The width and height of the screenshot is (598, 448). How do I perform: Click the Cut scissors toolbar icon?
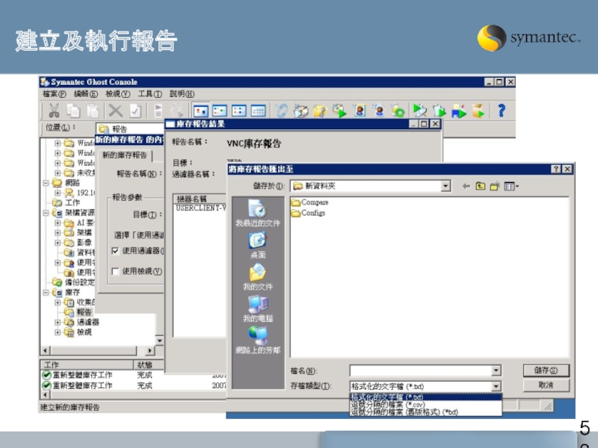pos(54,111)
